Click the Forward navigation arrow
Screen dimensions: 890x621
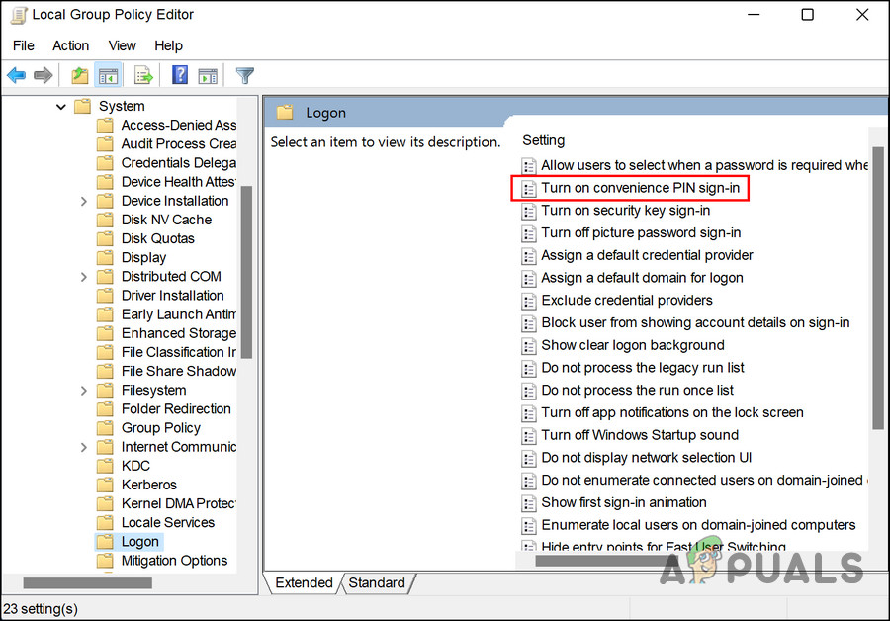point(43,75)
